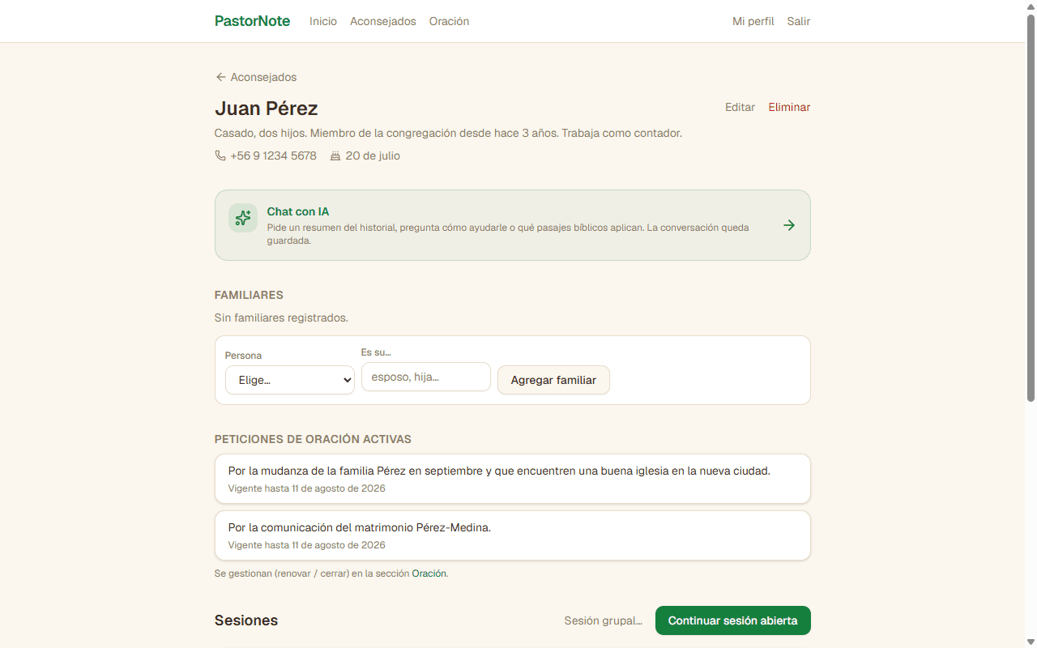Follow the Oración link in the note
The height and width of the screenshot is (648, 1037).
pos(429,573)
